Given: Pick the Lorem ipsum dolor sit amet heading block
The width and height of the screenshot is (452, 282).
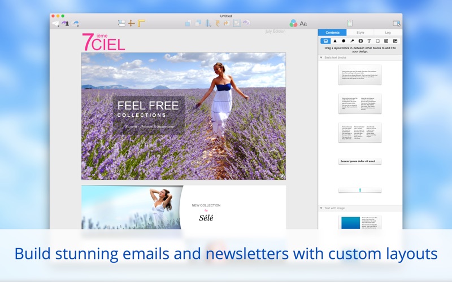Looking at the screenshot, I should (360, 161).
